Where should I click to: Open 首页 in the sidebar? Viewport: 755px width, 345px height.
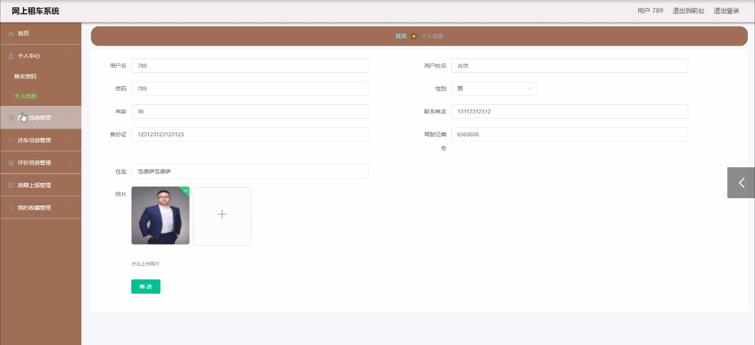pos(41,34)
